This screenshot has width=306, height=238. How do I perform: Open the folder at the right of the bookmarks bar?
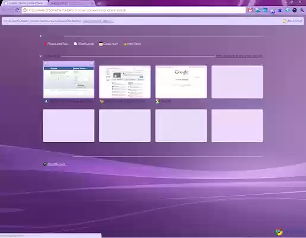(292, 21)
